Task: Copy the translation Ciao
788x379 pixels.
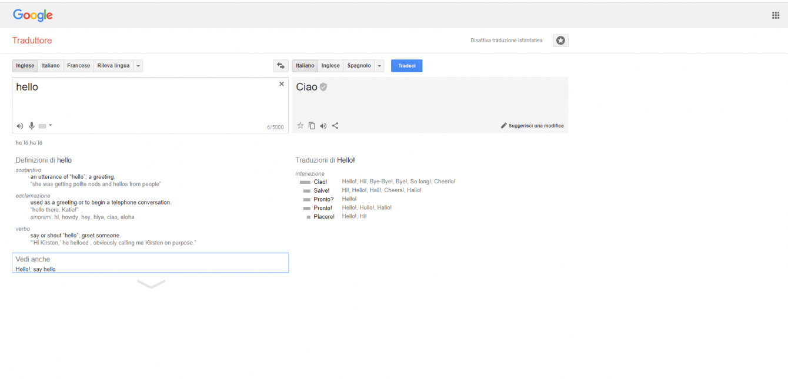Action: [x=312, y=125]
